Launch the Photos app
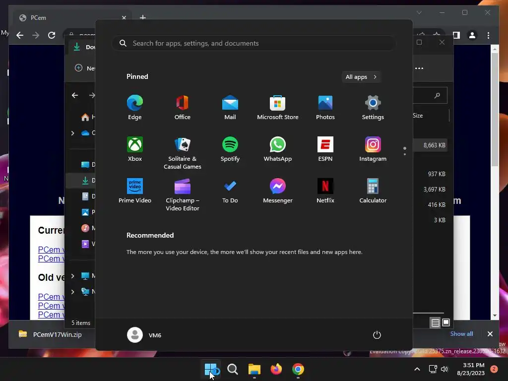 pos(325,107)
